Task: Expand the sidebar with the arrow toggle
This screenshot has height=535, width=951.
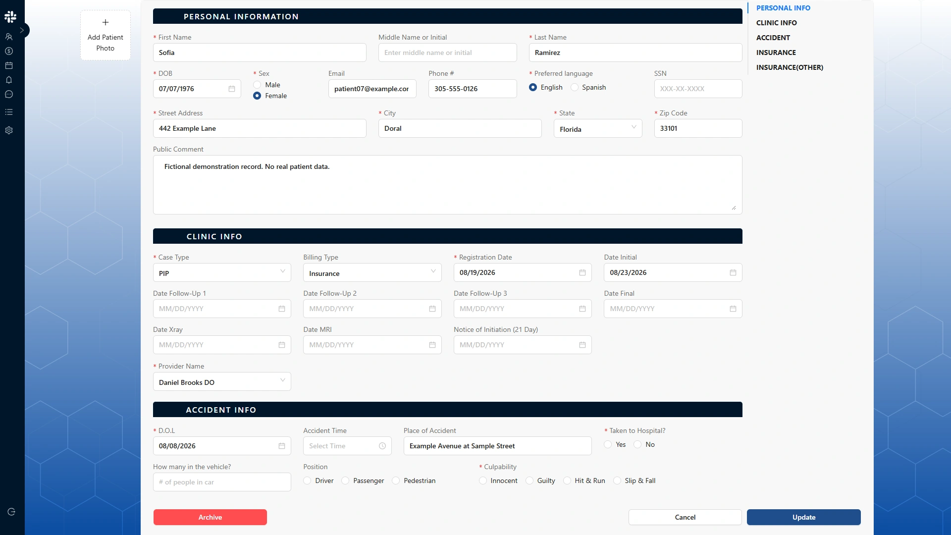Action: 22,30
